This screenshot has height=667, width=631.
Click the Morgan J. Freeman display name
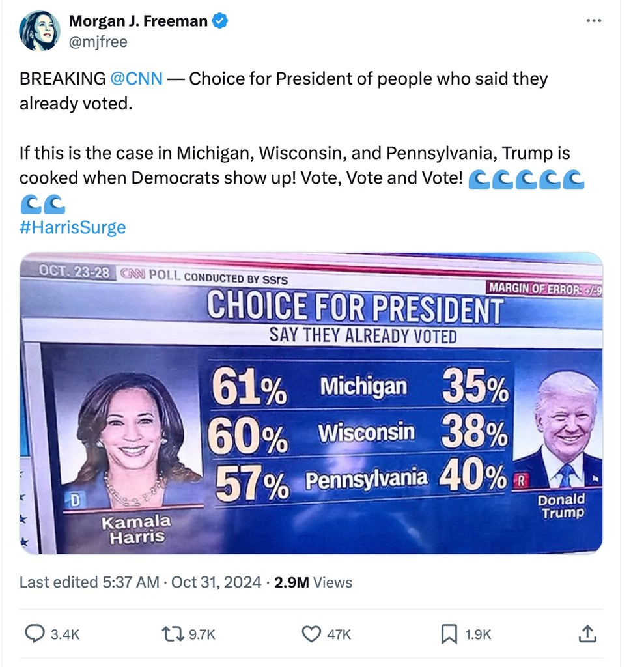click(x=138, y=21)
